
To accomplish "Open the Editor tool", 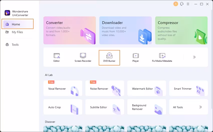I will pos(57,57).
